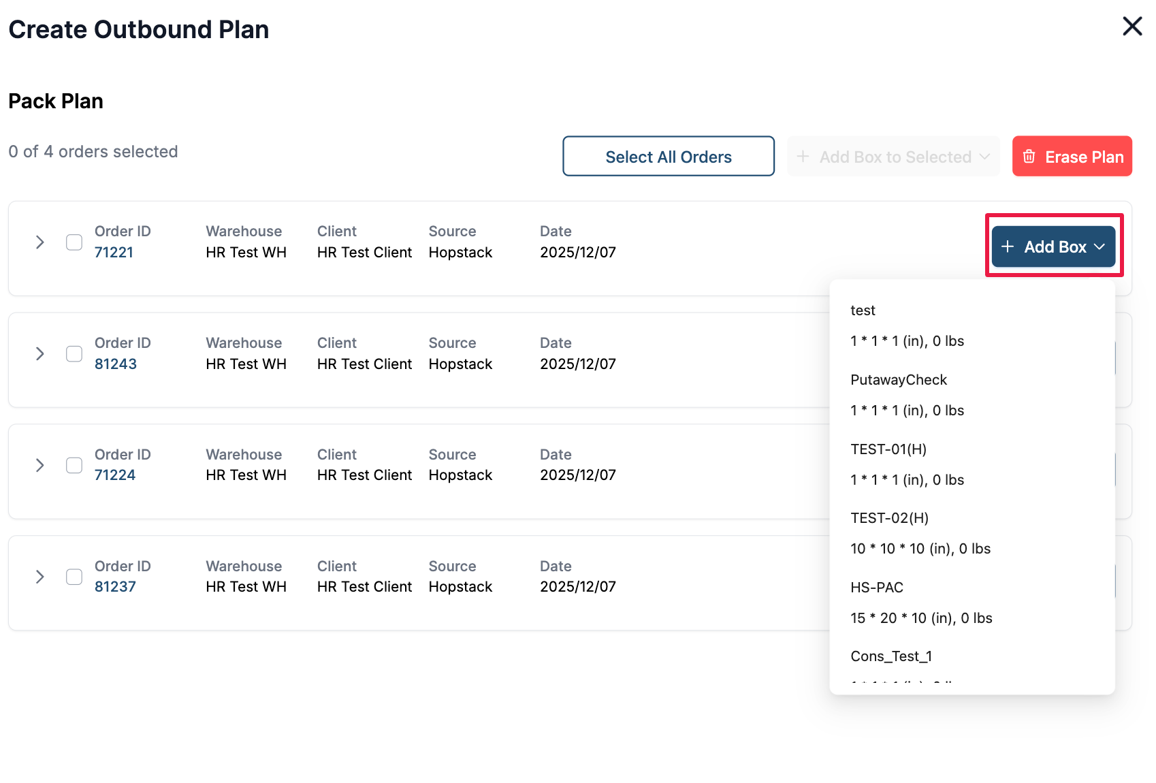This screenshot has height=783, width=1156.
Task: Click the trash icon in Erase Plan
Action: (x=1029, y=157)
